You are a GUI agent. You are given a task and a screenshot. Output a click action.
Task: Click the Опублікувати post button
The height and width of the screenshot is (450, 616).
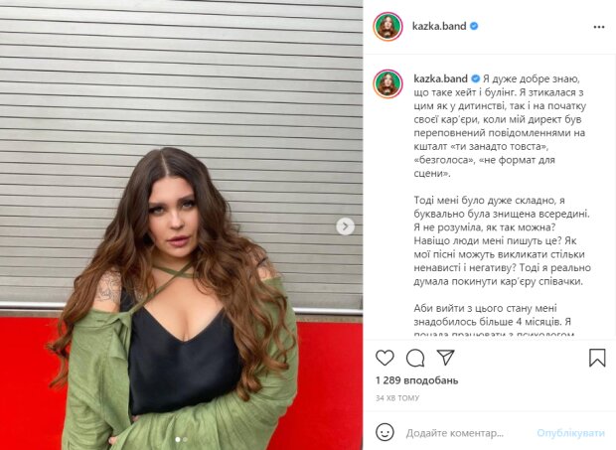coord(570,433)
